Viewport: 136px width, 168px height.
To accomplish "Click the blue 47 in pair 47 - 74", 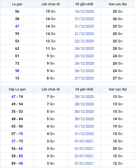I will [x=14, y=97].
